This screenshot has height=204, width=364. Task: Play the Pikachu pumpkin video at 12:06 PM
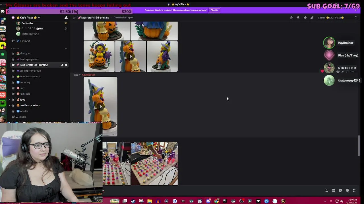click(x=100, y=107)
